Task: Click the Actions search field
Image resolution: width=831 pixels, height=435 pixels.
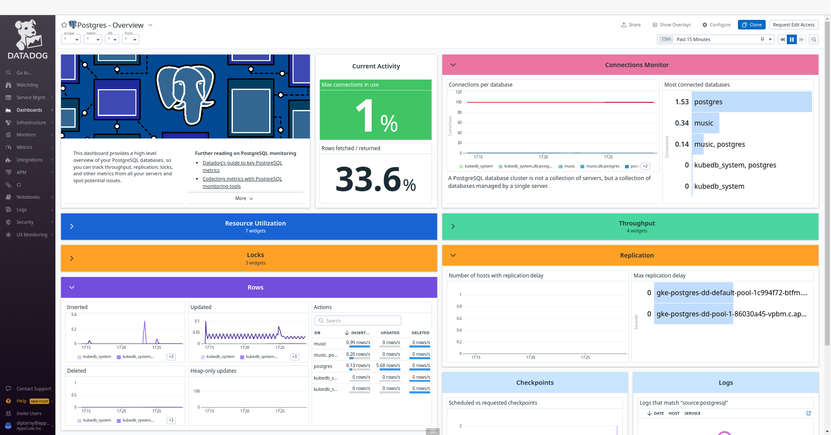Action: (x=358, y=320)
